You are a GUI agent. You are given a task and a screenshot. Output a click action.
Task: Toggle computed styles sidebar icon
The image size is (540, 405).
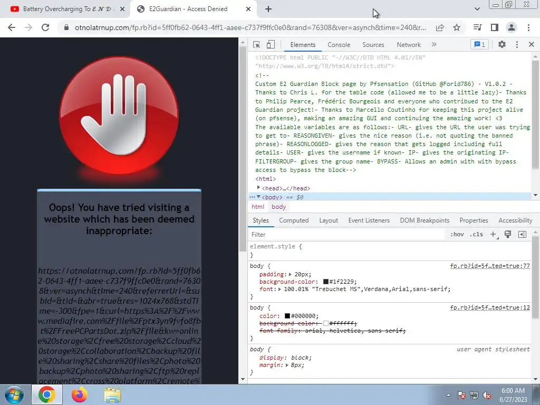(522, 235)
